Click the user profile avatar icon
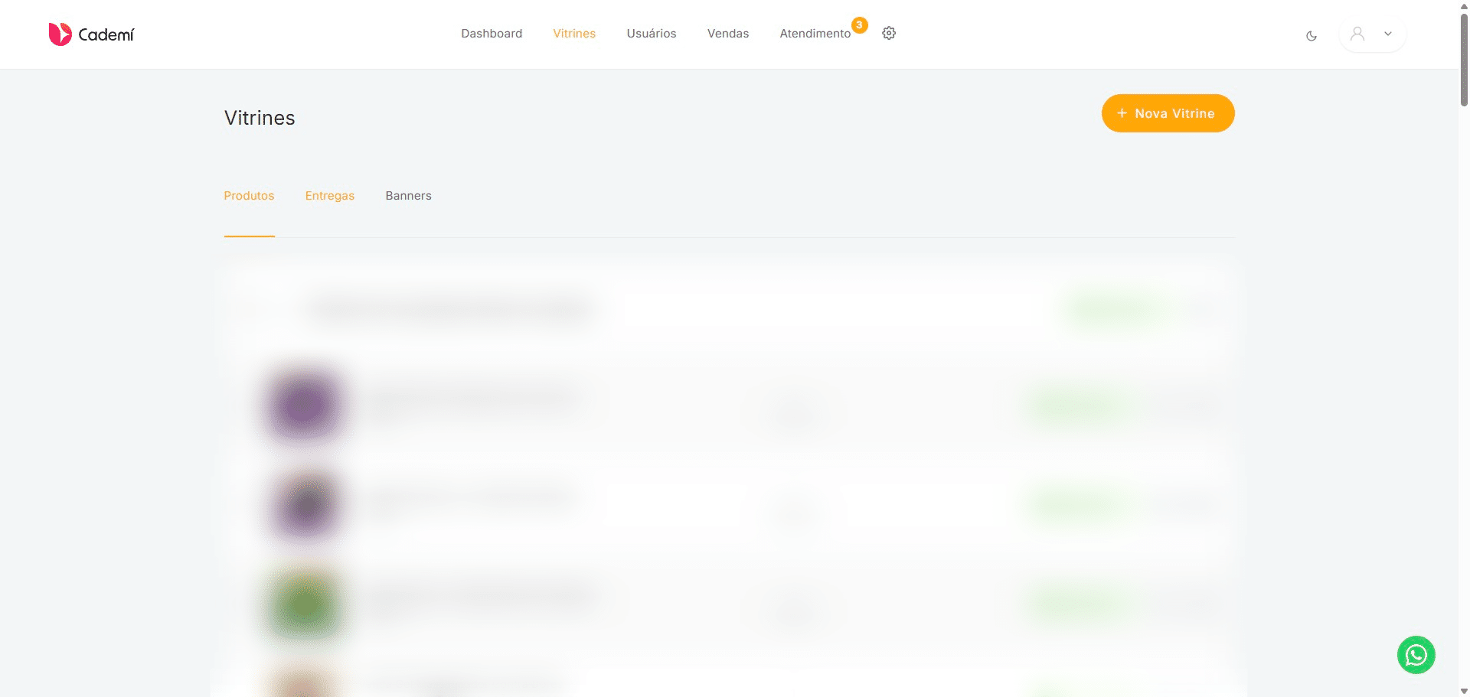Image resolution: width=1470 pixels, height=697 pixels. click(x=1357, y=34)
